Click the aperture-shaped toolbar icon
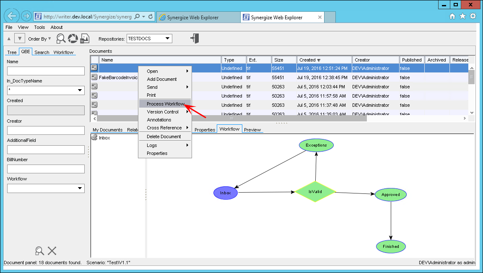 click(73, 39)
